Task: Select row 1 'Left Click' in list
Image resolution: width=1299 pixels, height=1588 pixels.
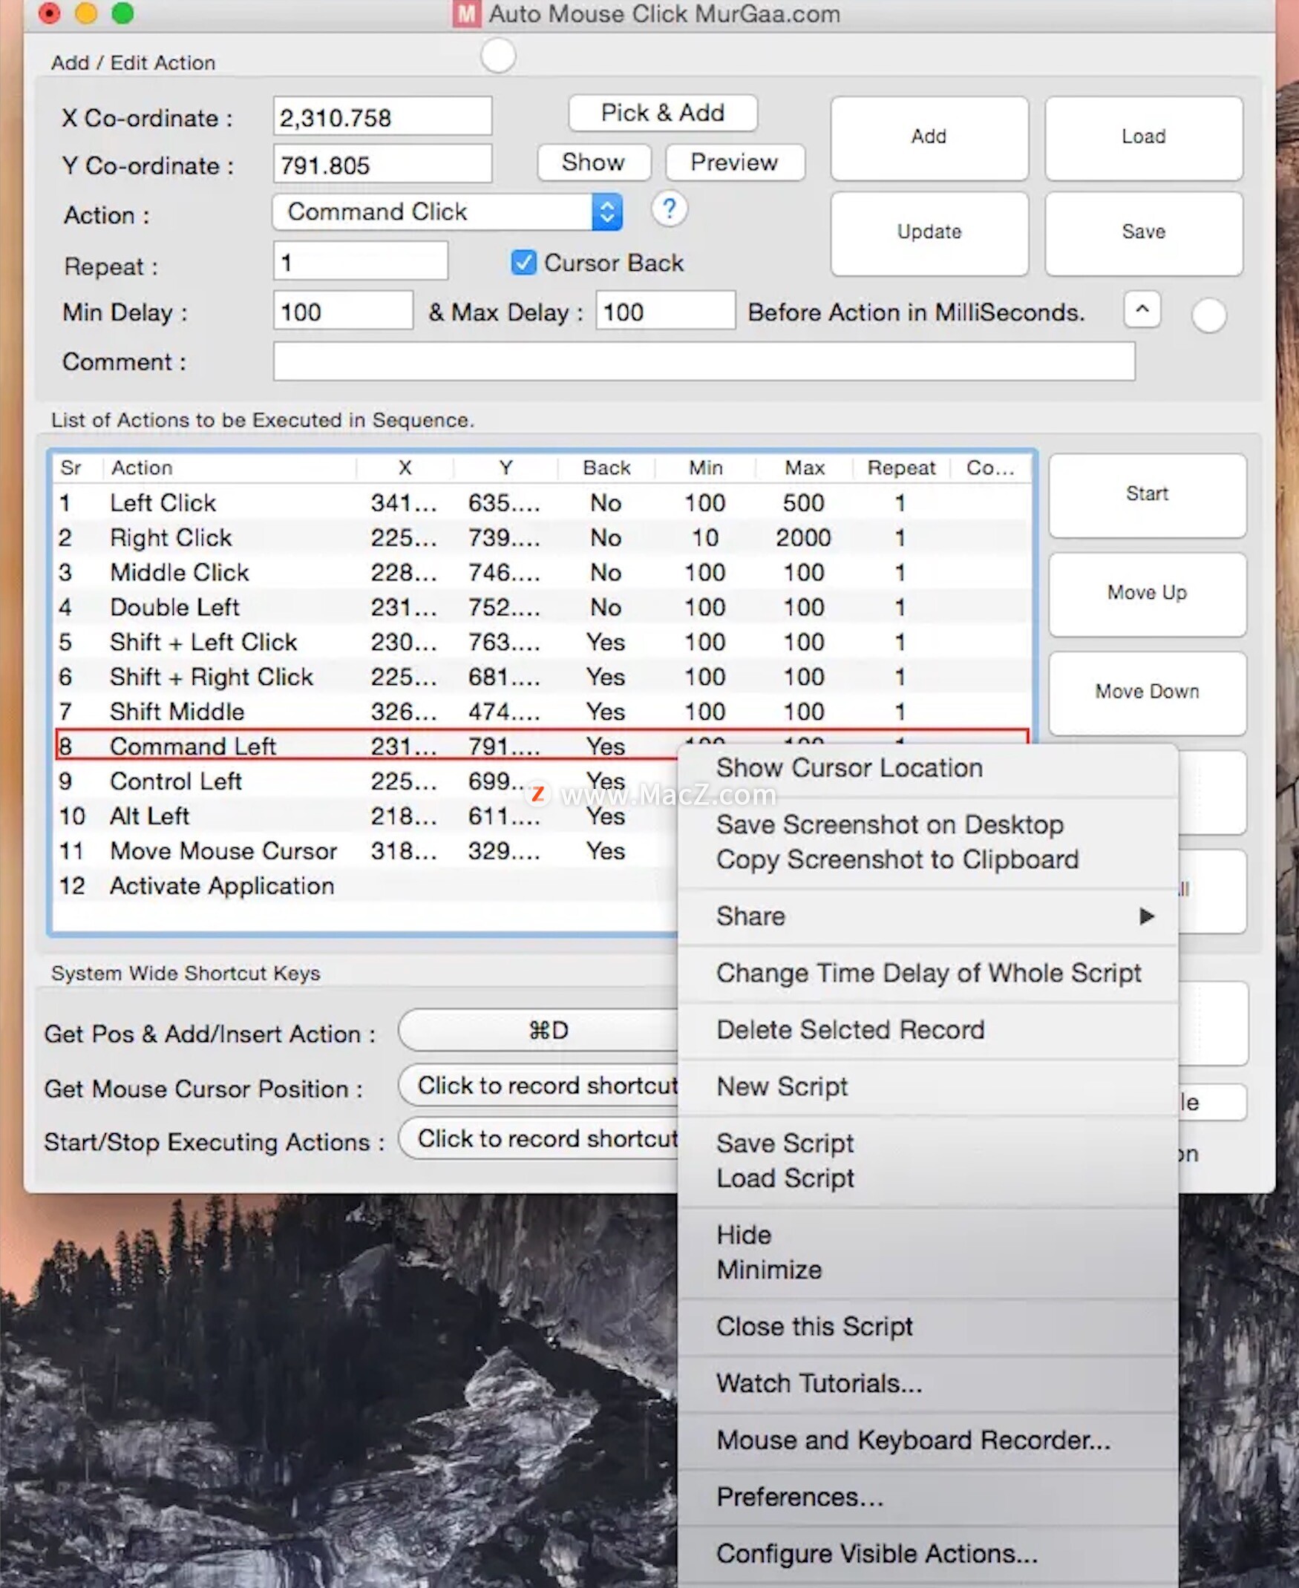Action: 542,502
